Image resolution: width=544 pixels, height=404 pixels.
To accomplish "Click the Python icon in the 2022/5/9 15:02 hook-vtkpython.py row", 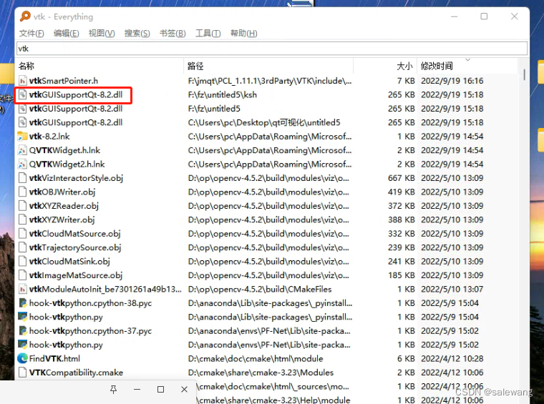I will 23,345.
